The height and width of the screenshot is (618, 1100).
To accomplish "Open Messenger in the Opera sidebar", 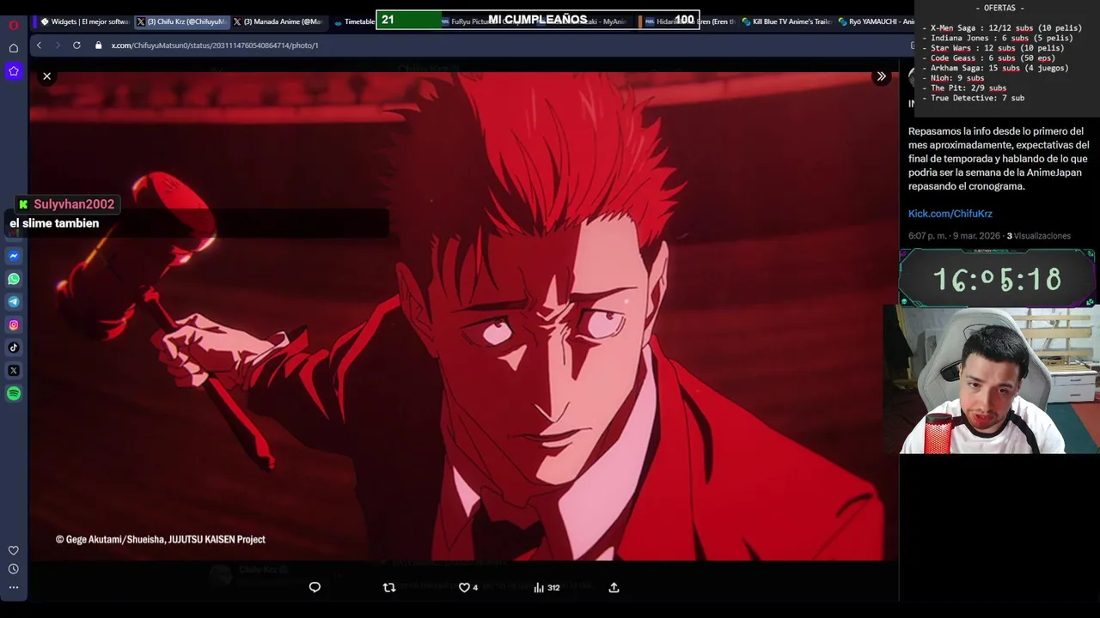I will 14,256.
